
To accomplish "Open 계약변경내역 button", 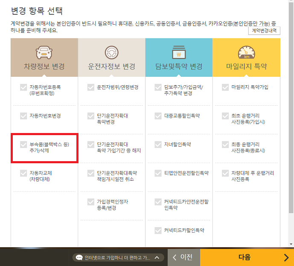I will pos(264,31).
